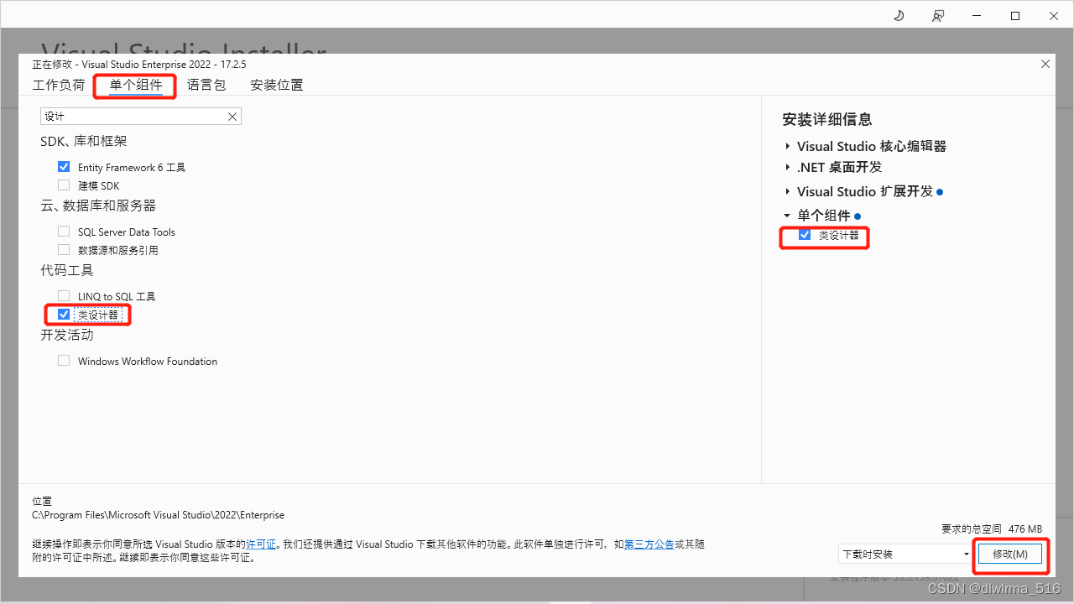The height and width of the screenshot is (604, 1074).
Task: Check Windows Workflow Foundation
Action: click(64, 360)
